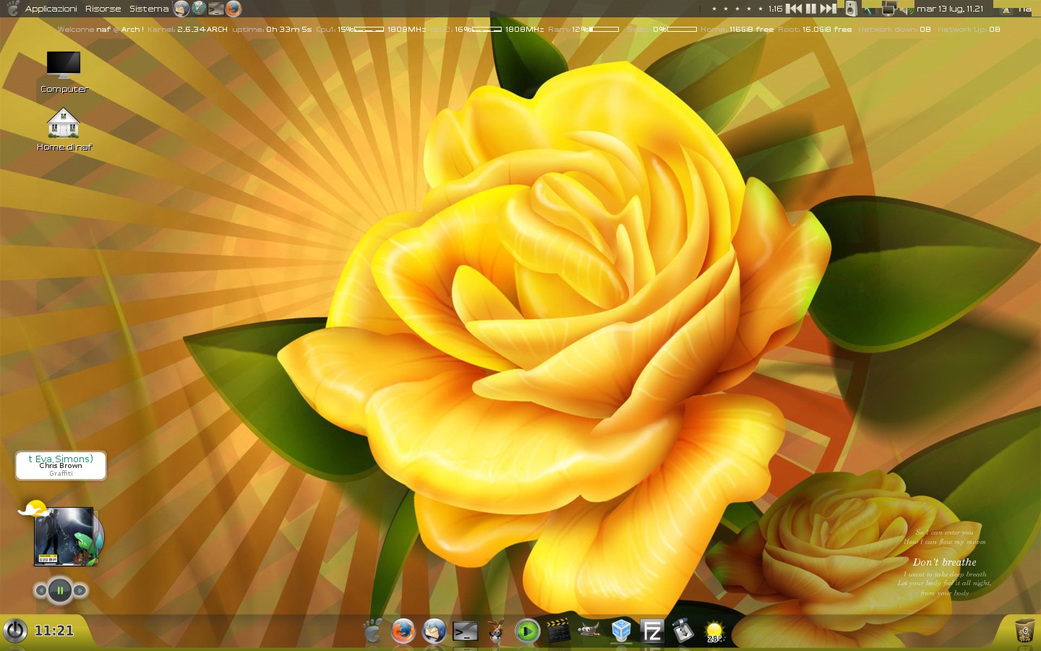The image size is (1041, 651).
Task: Open the trash bin in bottom right
Action: coord(1024,631)
